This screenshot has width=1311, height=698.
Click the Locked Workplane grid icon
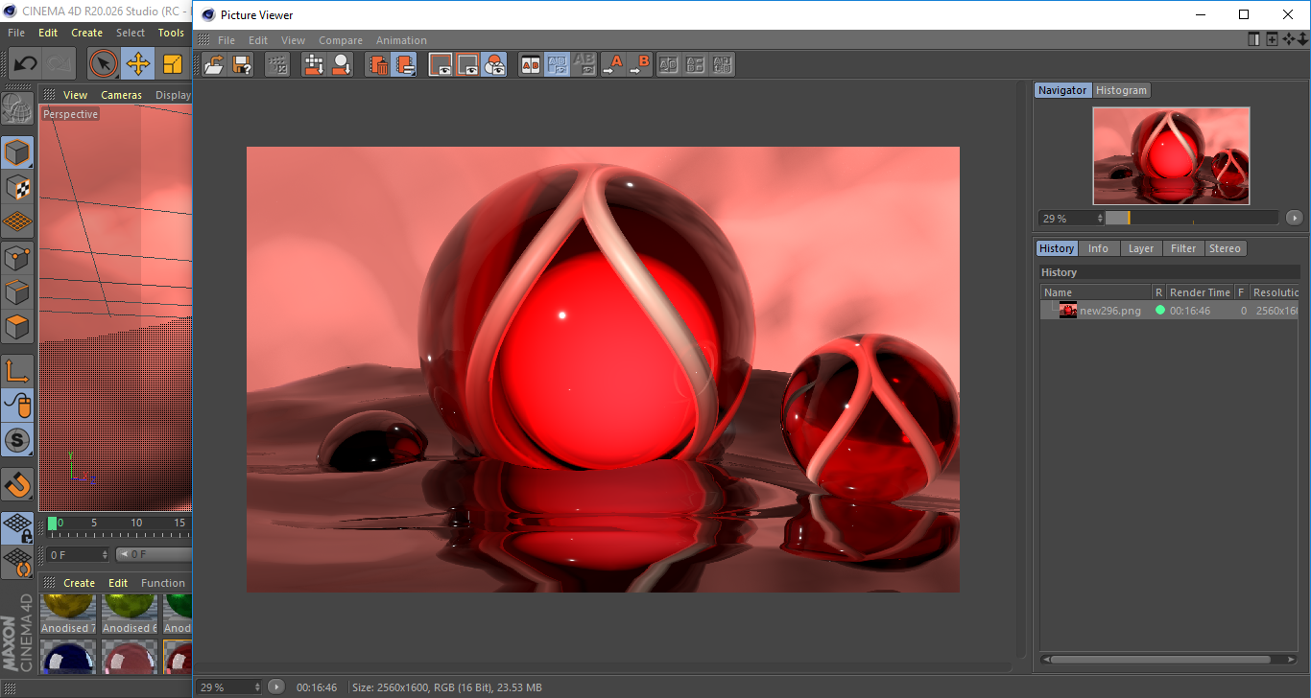(x=17, y=527)
